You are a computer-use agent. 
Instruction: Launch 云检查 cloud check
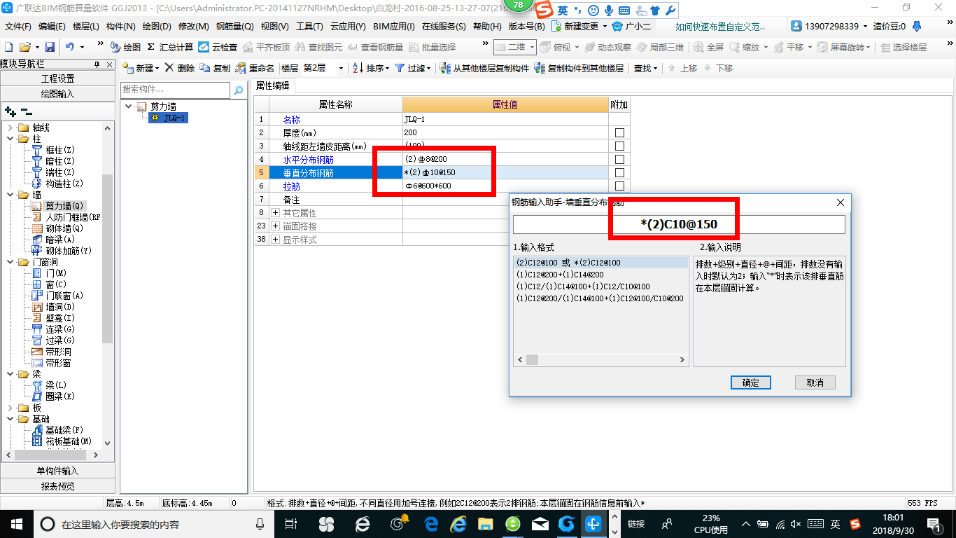tap(218, 47)
